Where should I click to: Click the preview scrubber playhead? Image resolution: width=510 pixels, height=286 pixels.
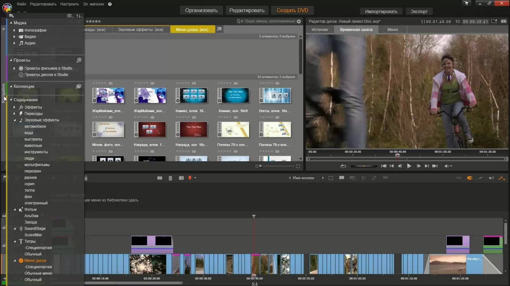(x=398, y=155)
